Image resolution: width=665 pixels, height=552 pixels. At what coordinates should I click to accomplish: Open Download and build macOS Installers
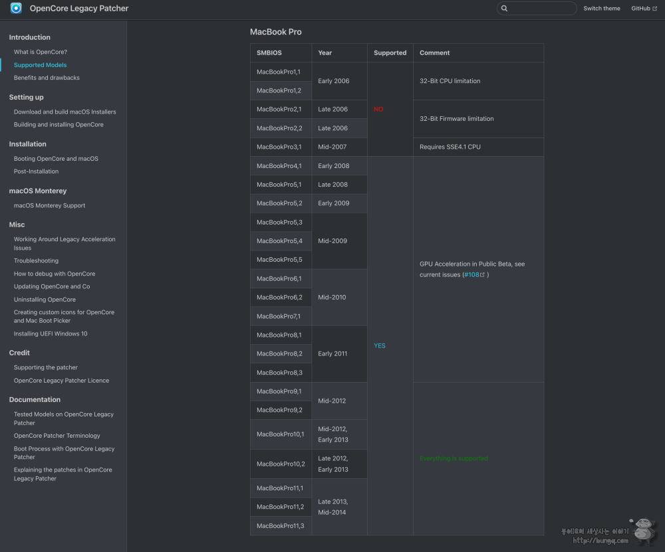(x=65, y=112)
